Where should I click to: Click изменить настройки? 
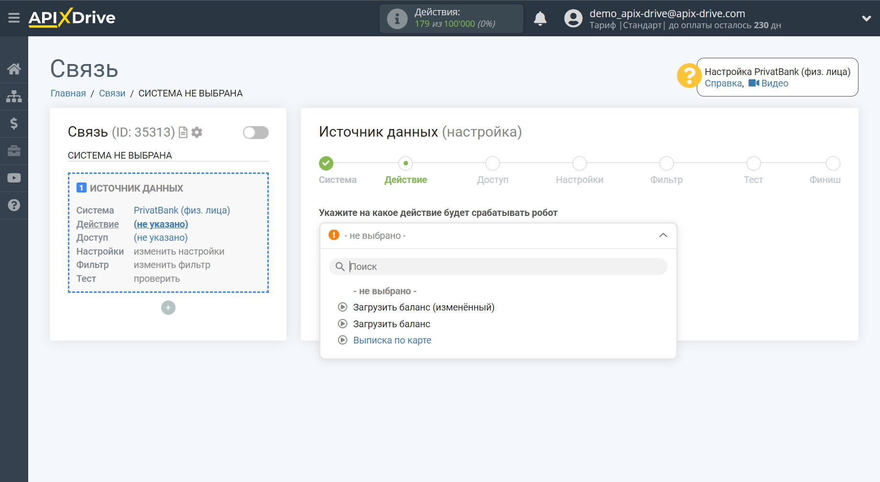179,251
